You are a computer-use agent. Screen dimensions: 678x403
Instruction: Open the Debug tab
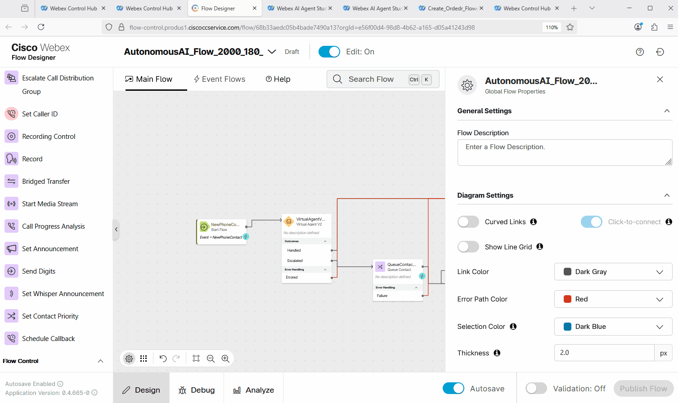(197, 390)
